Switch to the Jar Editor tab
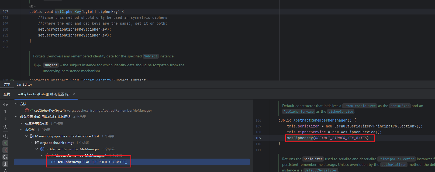This screenshot has height=172, width=435. 24,85
